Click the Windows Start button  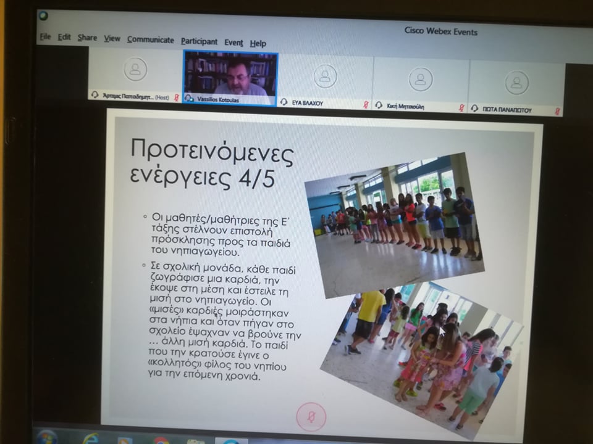click(x=46, y=437)
